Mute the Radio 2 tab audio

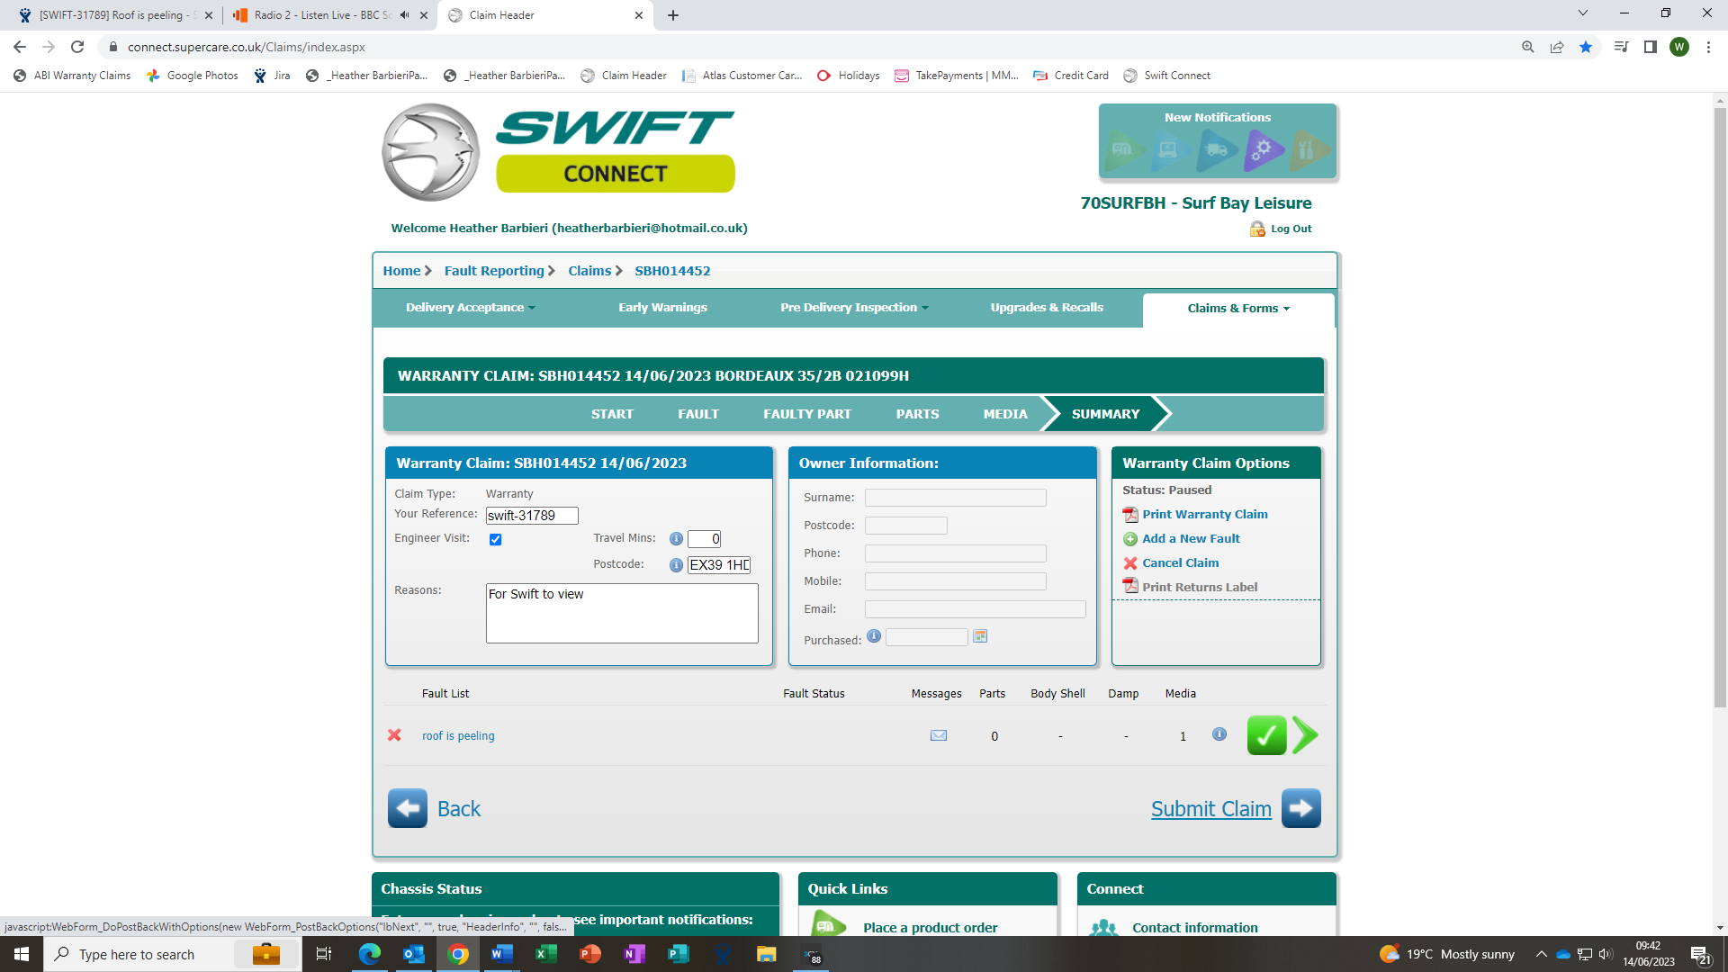[405, 15]
